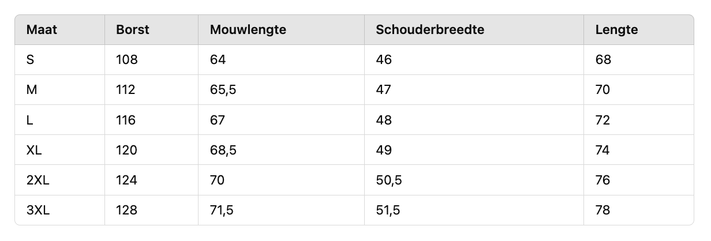Click chest value 116
Image resolution: width=711 pixels, height=241 pixels.
pos(126,120)
